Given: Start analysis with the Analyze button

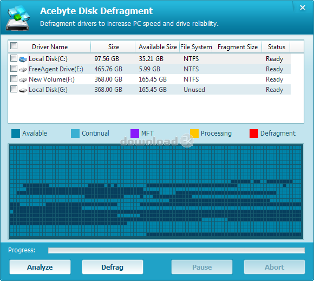Looking at the screenshot, I should (x=40, y=267).
